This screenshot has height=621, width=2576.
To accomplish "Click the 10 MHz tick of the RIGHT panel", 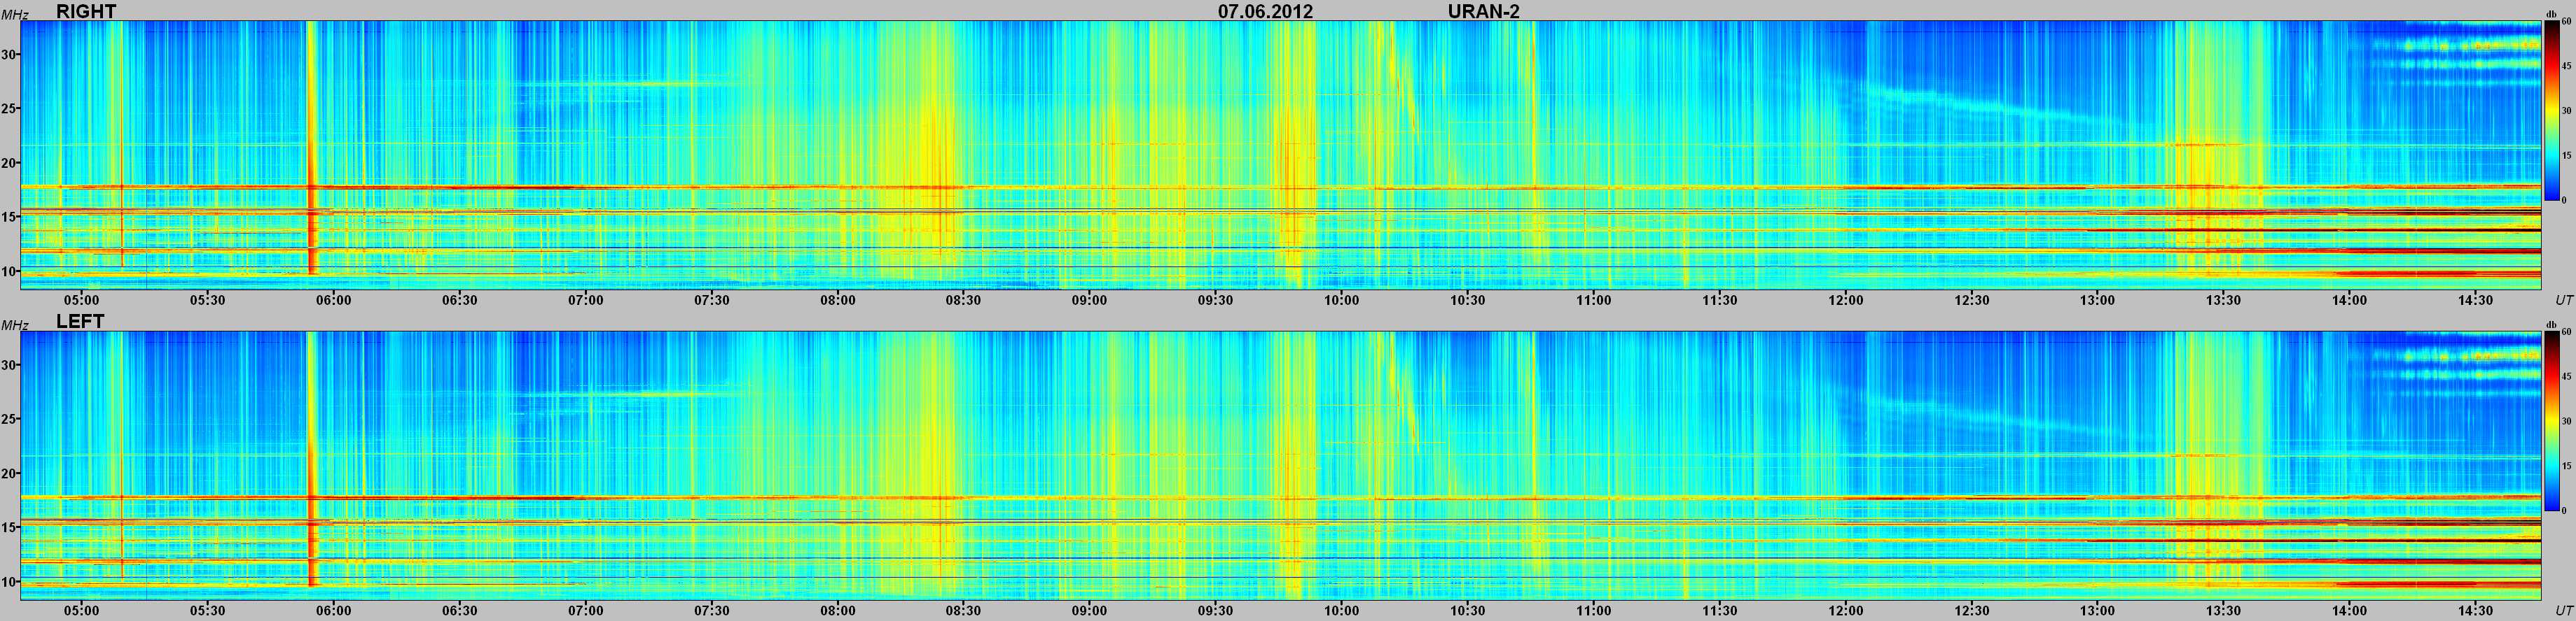I will pos(9,271).
